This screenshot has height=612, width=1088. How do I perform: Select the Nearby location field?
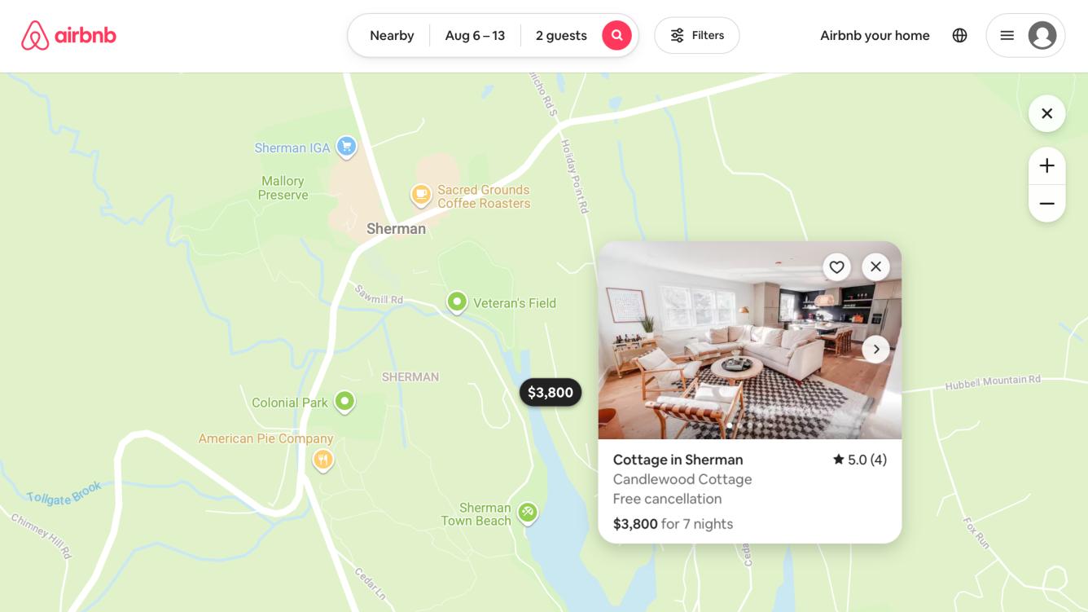click(392, 35)
